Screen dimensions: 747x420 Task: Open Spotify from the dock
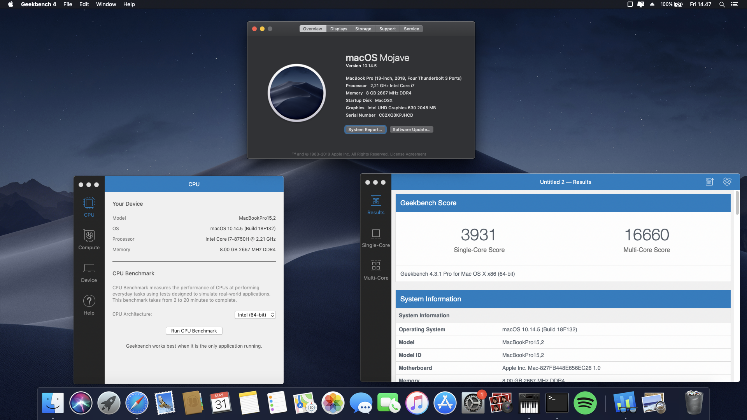tap(585, 403)
